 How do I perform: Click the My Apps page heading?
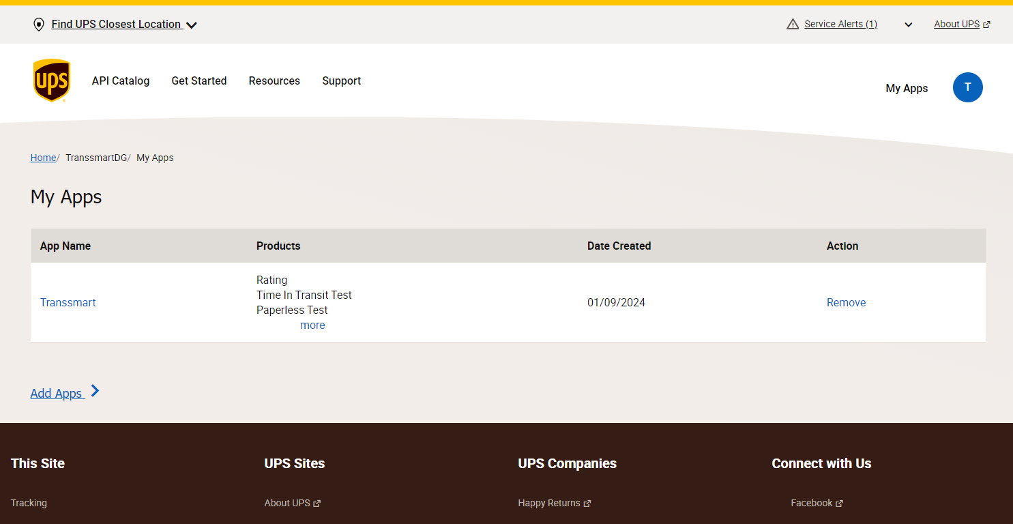(x=66, y=197)
